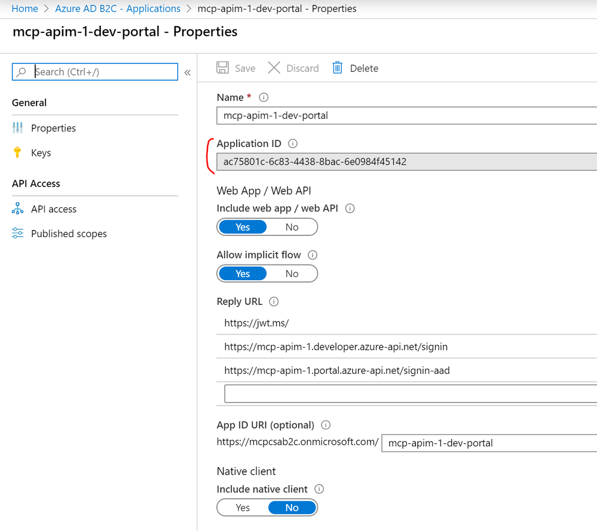Set Include web app / web API to No
The image size is (597, 531).
point(292,227)
